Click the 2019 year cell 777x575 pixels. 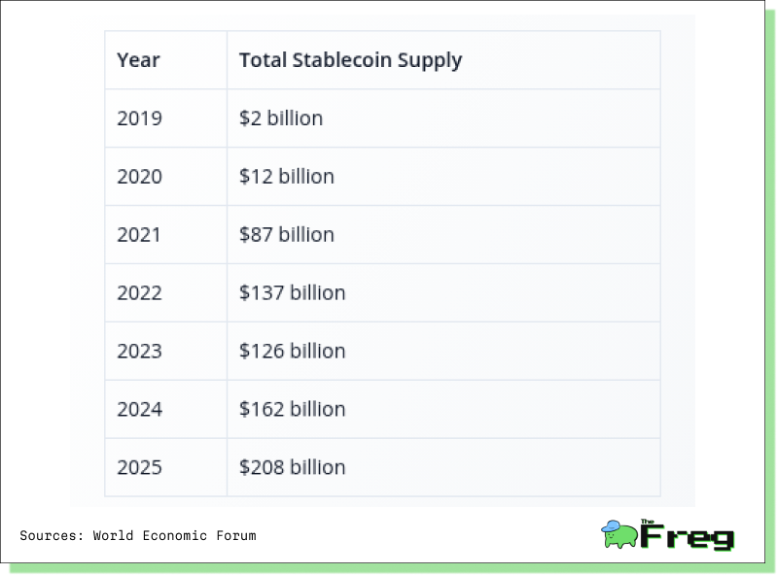coord(165,118)
